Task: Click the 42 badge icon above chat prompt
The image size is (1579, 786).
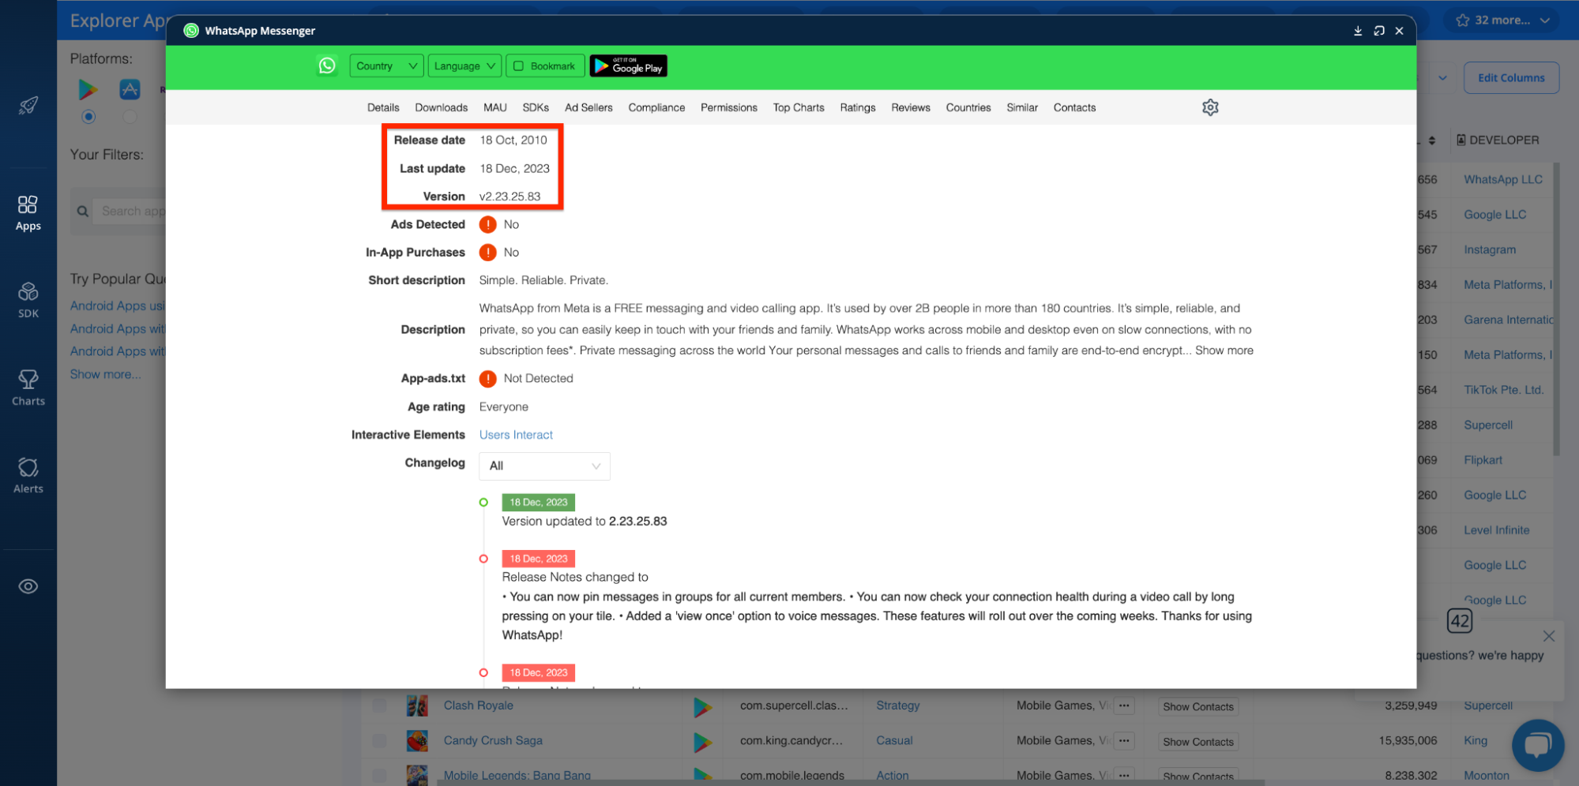Action: pyautogui.click(x=1460, y=621)
